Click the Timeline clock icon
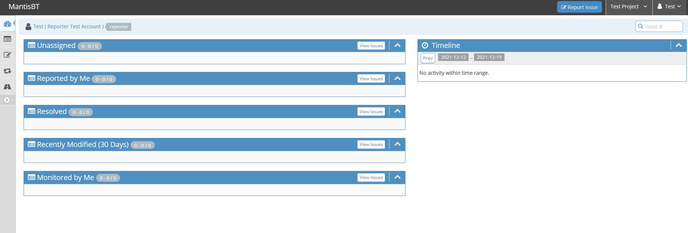Screen dimensions: 688x233 pyautogui.click(x=425, y=45)
